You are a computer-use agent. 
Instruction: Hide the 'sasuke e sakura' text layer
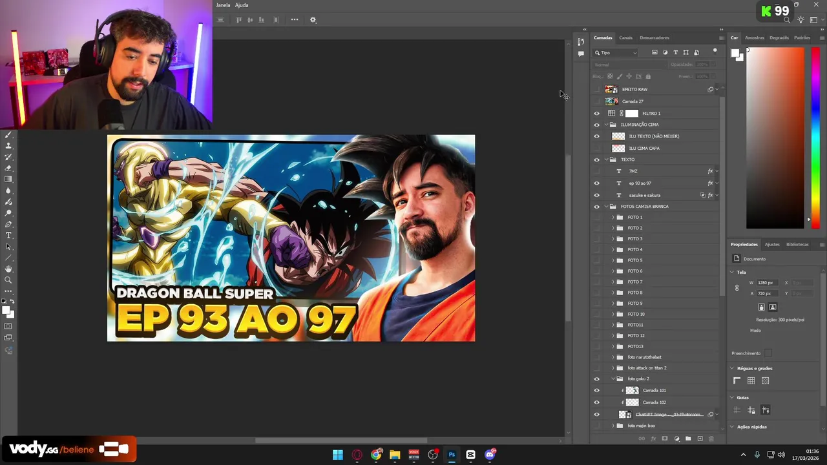tap(597, 195)
